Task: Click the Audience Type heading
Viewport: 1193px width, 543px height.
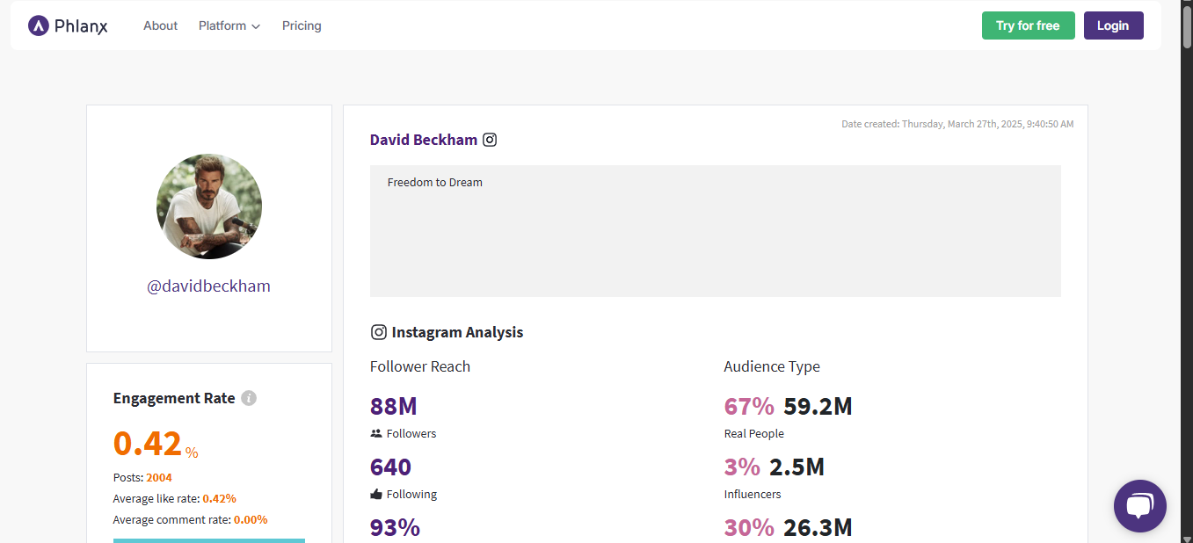Action: click(772, 366)
